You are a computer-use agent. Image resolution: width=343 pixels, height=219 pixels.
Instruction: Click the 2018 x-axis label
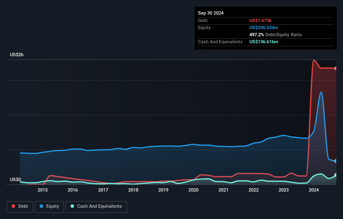tap(133, 190)
